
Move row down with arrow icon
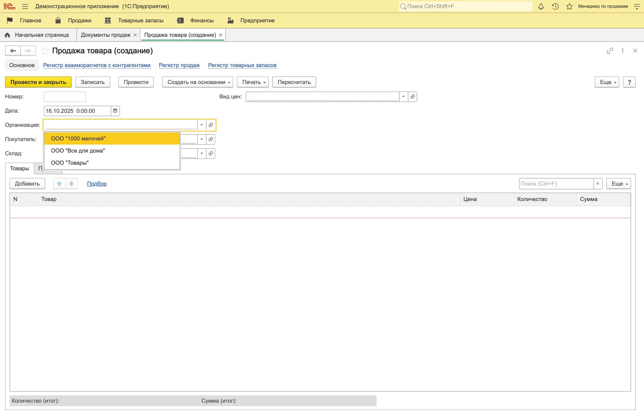pyautogui.click(x=71, y=184)
